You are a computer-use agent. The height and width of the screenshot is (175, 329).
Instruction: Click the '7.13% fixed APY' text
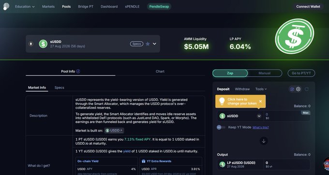pyautogui.click(x=137, y=139)
